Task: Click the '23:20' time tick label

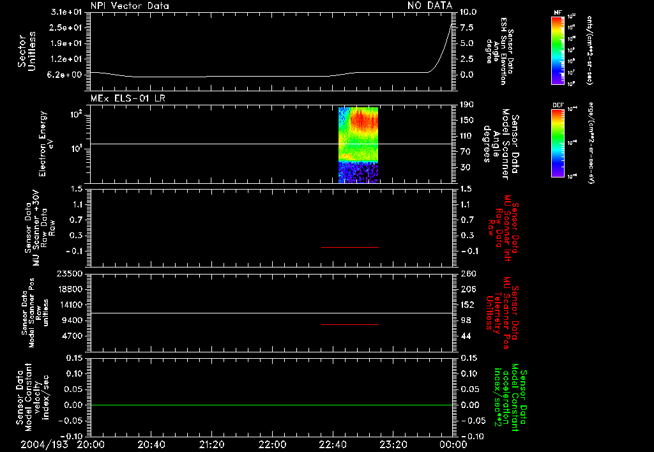Action: [x=393, y=444]
